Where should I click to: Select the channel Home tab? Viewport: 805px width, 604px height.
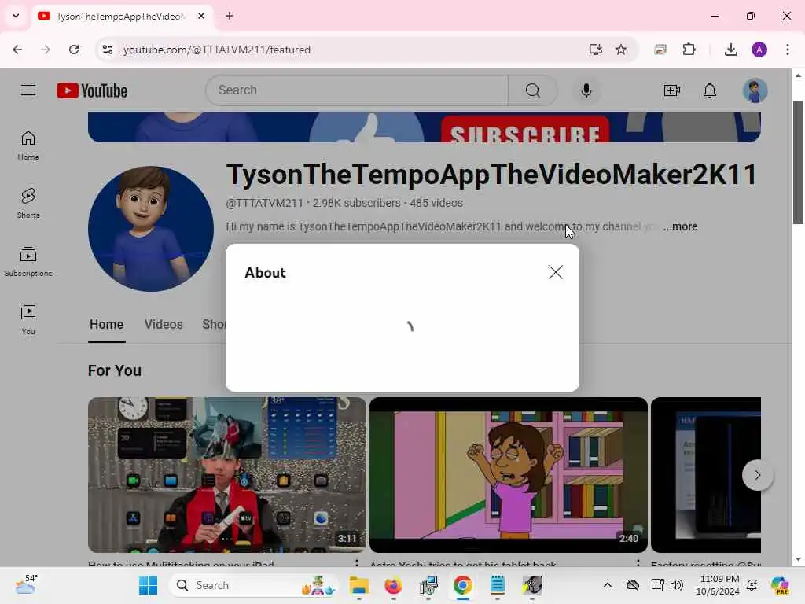coord(106,325)
